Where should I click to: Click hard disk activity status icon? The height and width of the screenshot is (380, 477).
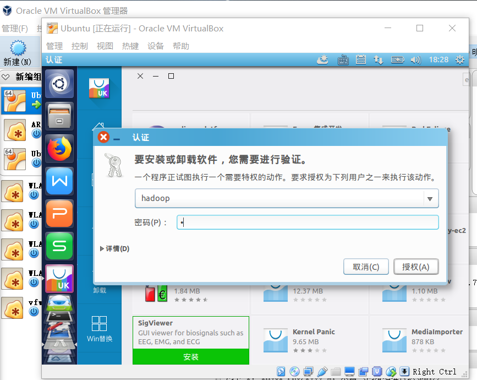(281, 372)
